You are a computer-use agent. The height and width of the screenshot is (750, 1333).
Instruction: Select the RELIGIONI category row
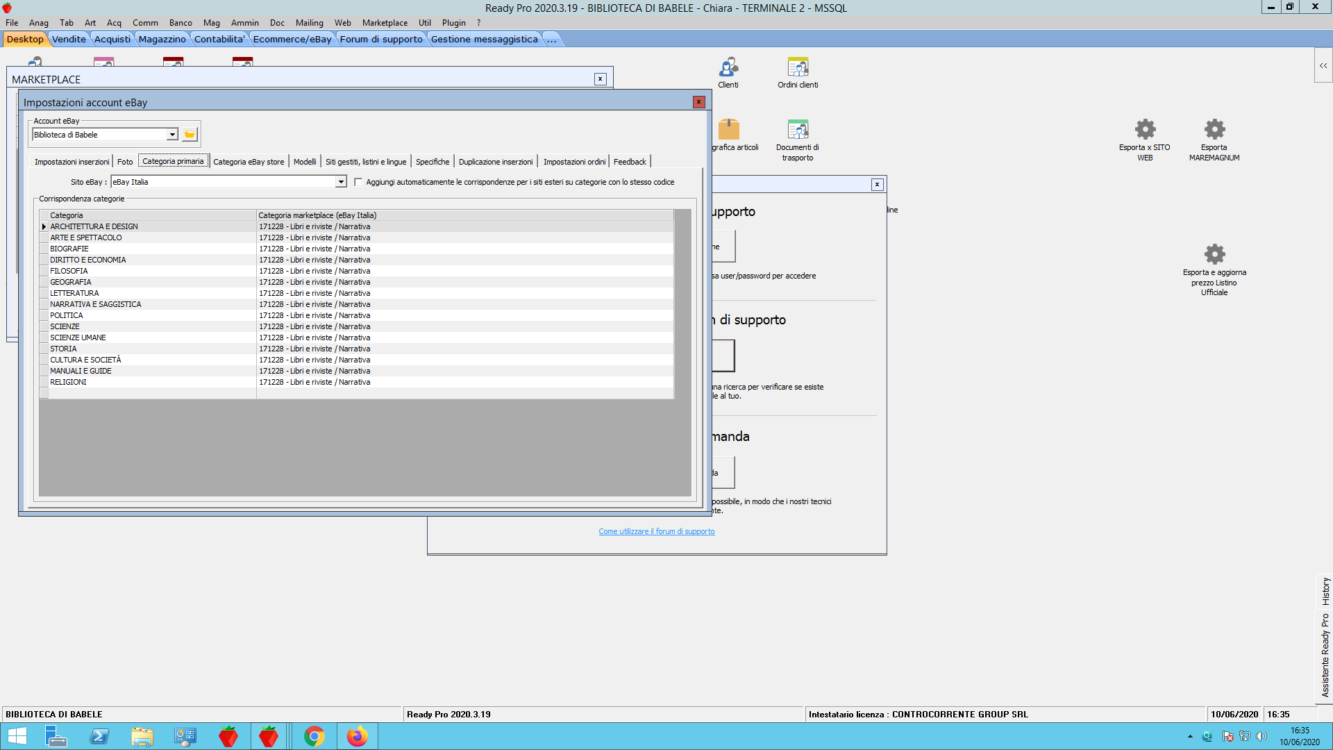(x=357, y=382)
